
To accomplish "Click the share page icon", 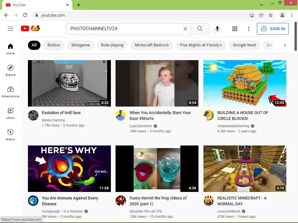I will 261,15.
